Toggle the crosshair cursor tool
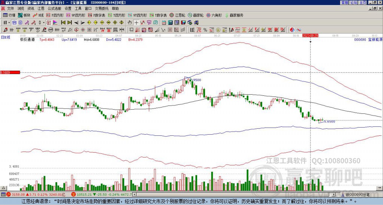The width and height of the screenshot is (383, 205). coord(136,23)
